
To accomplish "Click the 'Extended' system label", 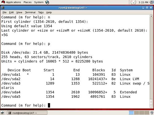I will pyautogui.click(x=128, y=92).
